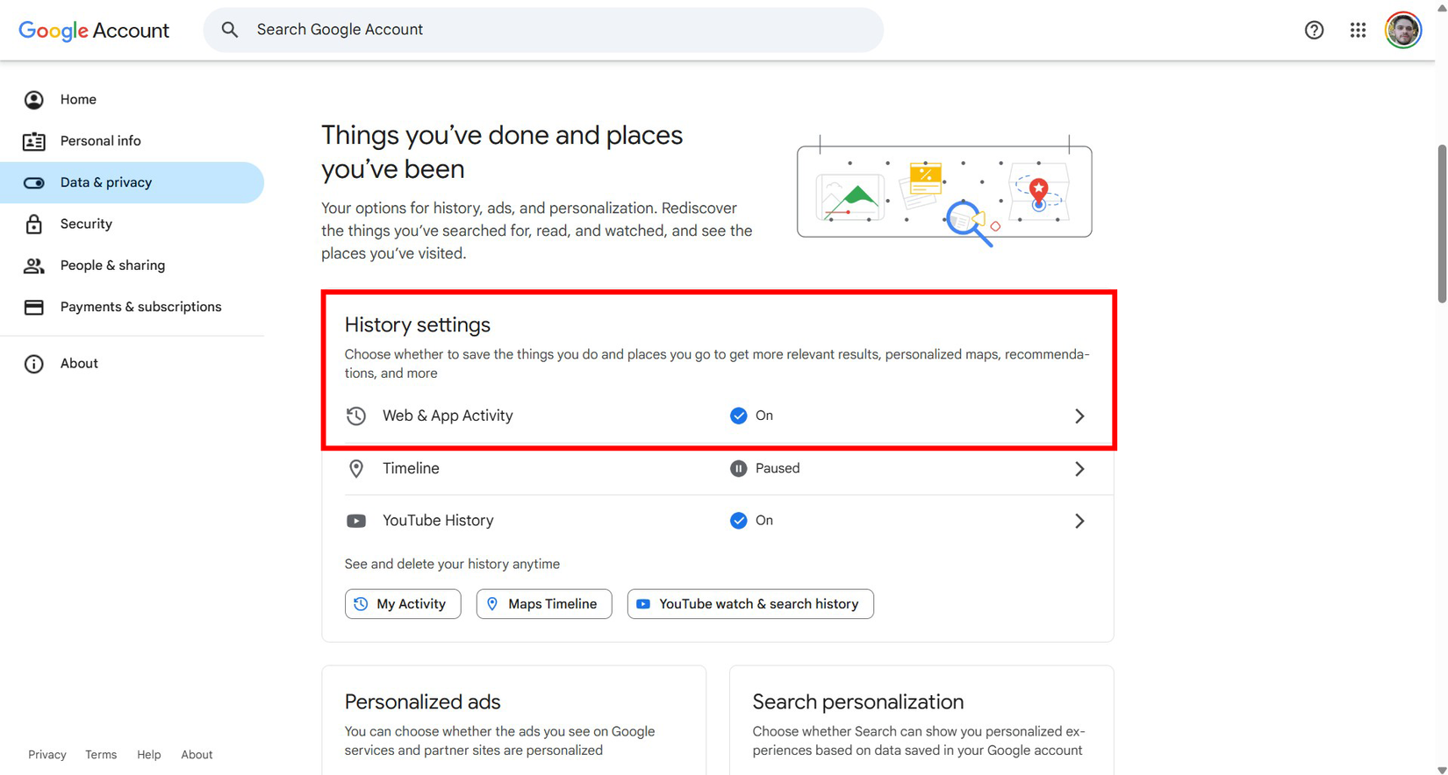Click the footer About link
The image size is (1448, 775).
[x=197, y=755]
